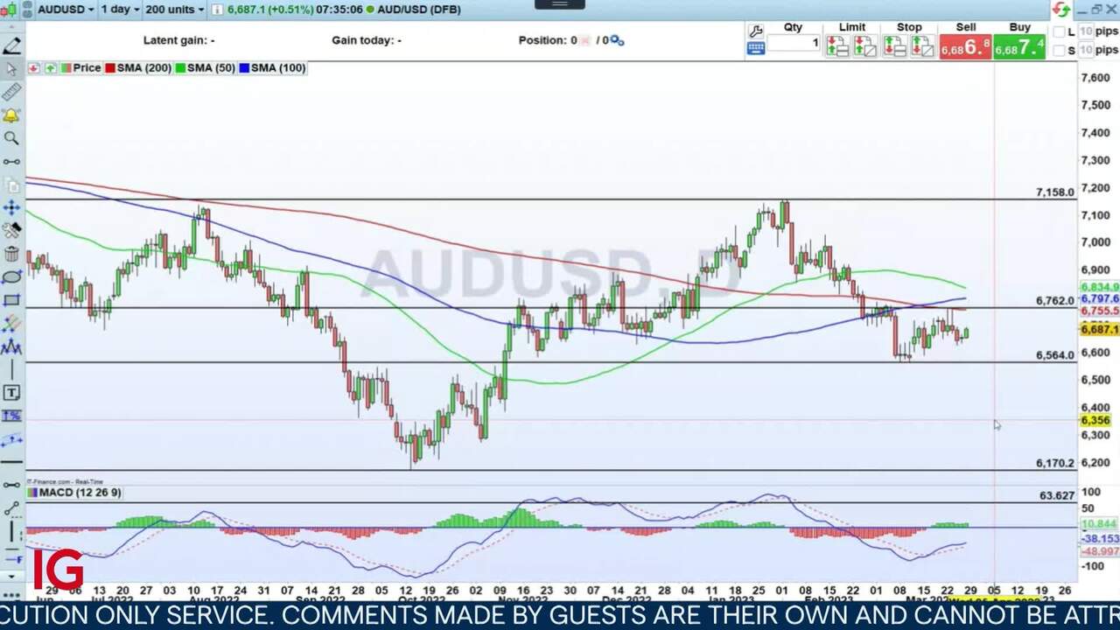Select the text annotation tool

(x=11, y=393)
